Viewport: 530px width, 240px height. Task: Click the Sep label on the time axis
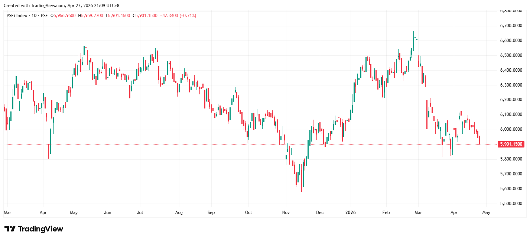(211, 213)
